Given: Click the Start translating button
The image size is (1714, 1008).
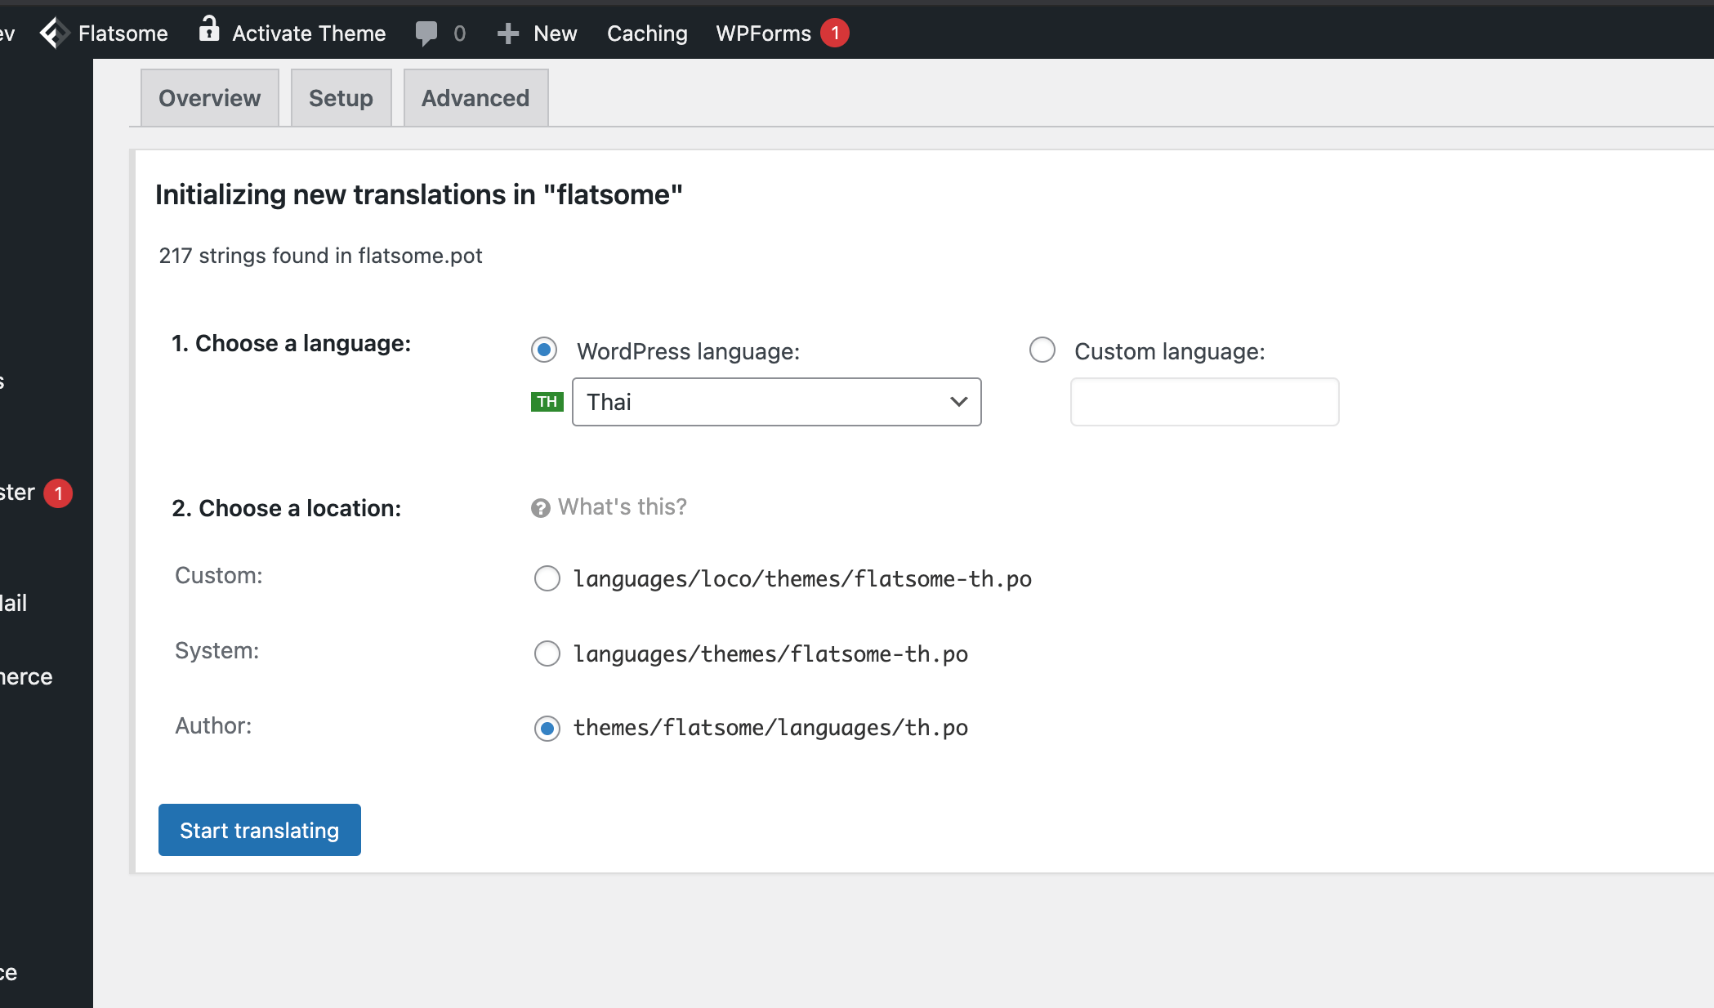Looking at the screenshot, I should (x=259, y=830).
